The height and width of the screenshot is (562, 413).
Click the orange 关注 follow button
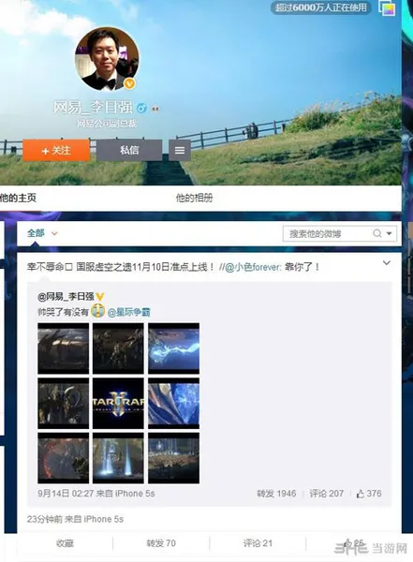(x=56, y=150)
